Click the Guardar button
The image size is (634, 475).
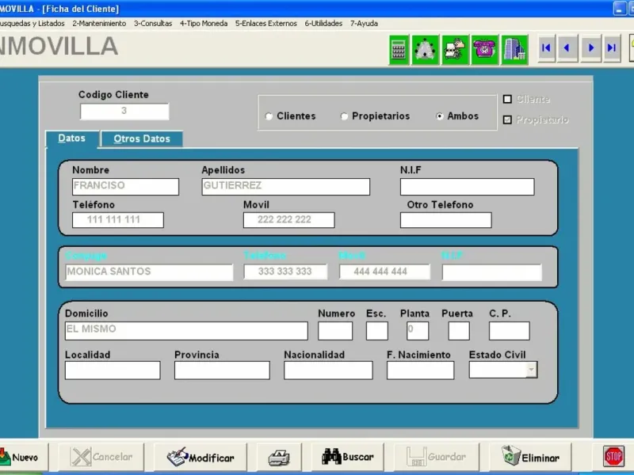click(437, 458)
